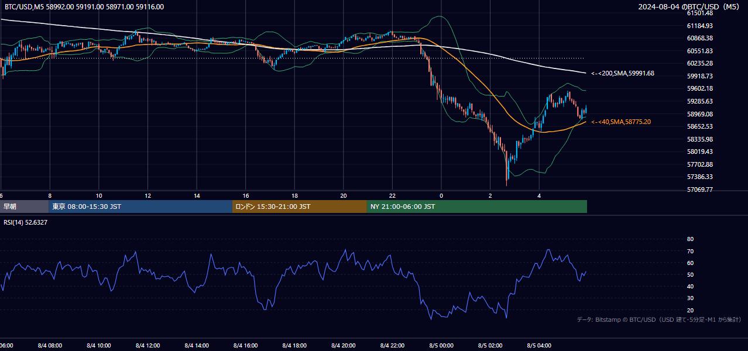Click the 8/4 10:00 bottom time label
Viewport: 748px width, 351px height.
click(99, 346)
